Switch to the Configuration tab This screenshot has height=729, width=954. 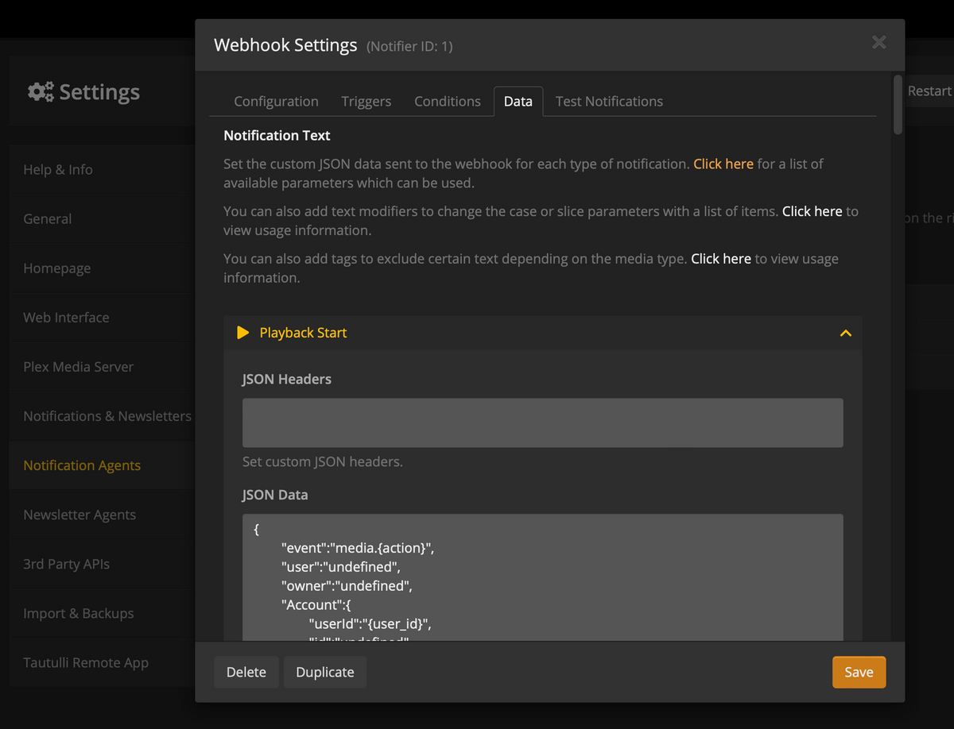pyautogui.click(x=276, y=102)
